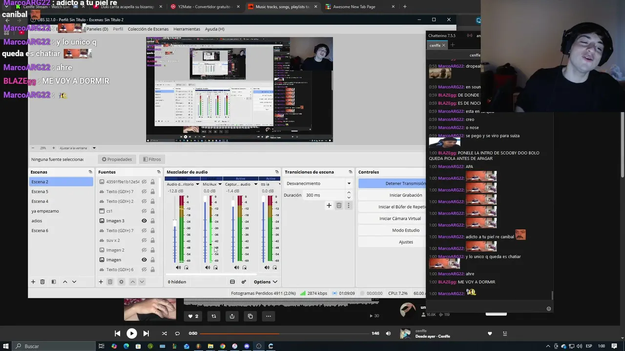Screen dimensions: 625x351
Task: Remove the selected source with Fuentes trash icon
Action: pos(110,282)
